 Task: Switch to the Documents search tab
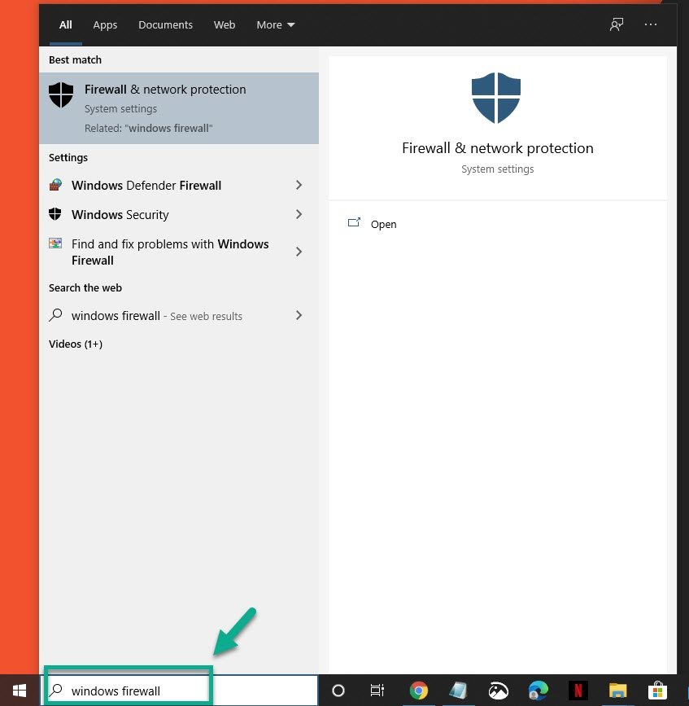click(x=165, y=24)
